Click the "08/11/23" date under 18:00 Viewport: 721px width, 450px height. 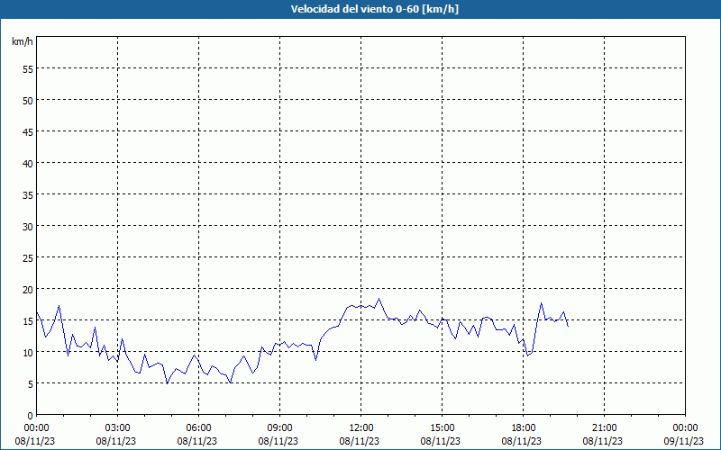pos(522,441)
